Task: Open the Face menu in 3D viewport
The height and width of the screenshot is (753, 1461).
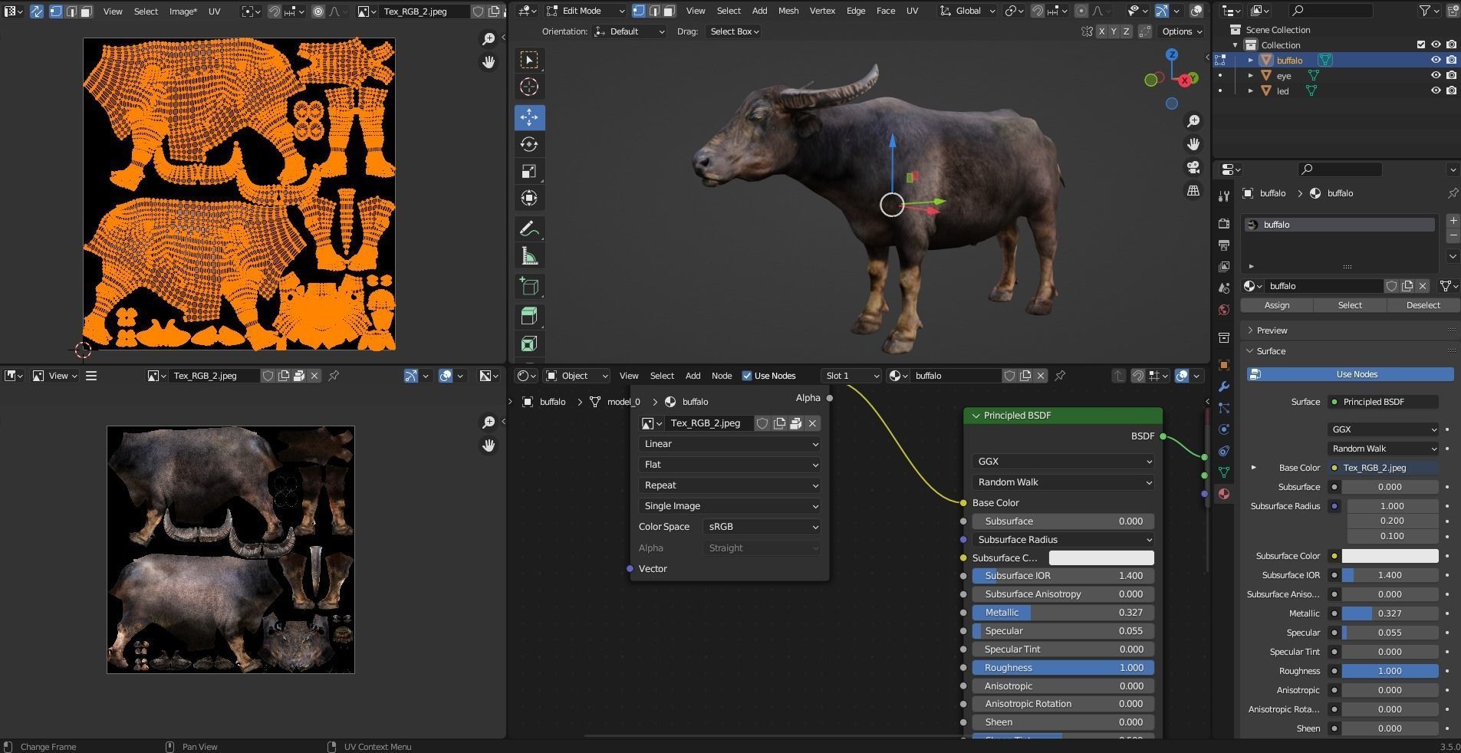Action: [x=885, y=11]
